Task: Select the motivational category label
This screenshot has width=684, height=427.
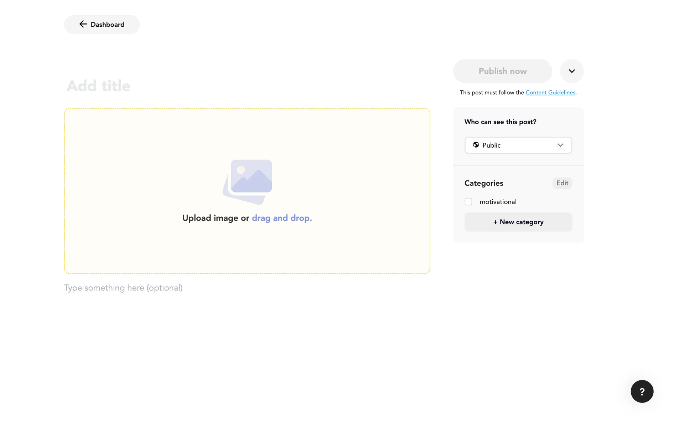Action: click(x=498, y=202)
